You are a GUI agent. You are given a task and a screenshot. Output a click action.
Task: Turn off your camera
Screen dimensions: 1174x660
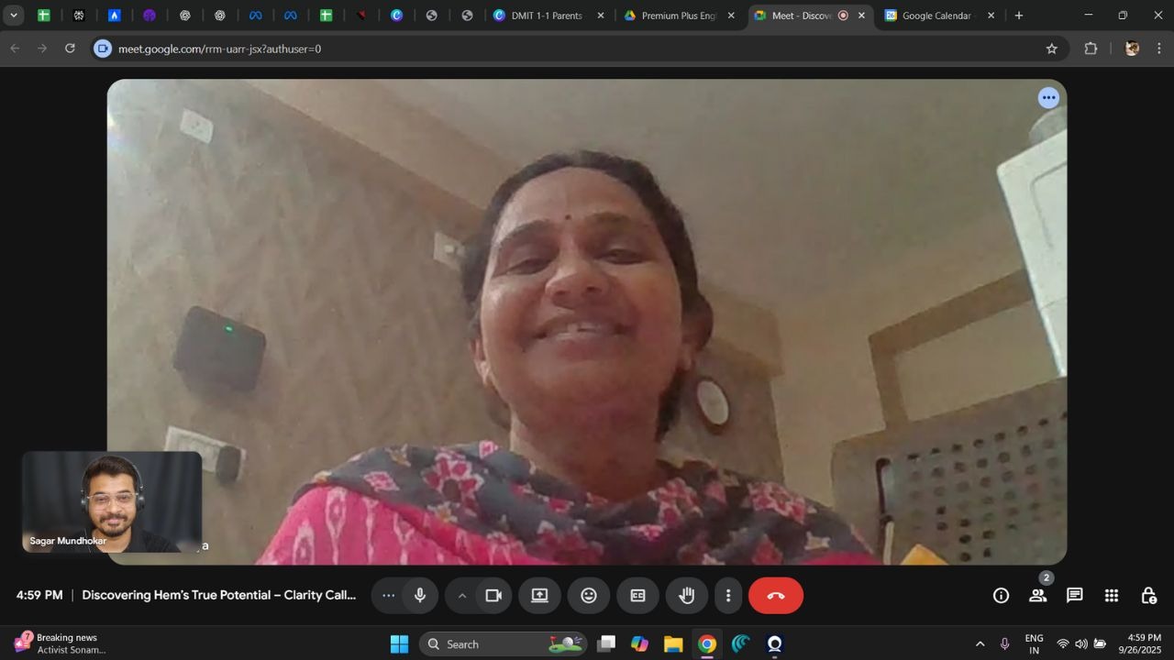click(494, 596)
